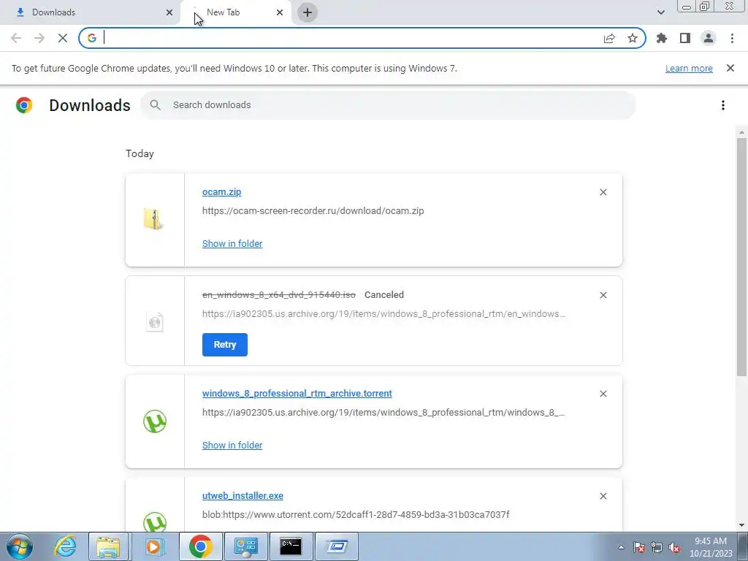
Task: Open the Extensions puzzle icon
Action: click(662, 38)
